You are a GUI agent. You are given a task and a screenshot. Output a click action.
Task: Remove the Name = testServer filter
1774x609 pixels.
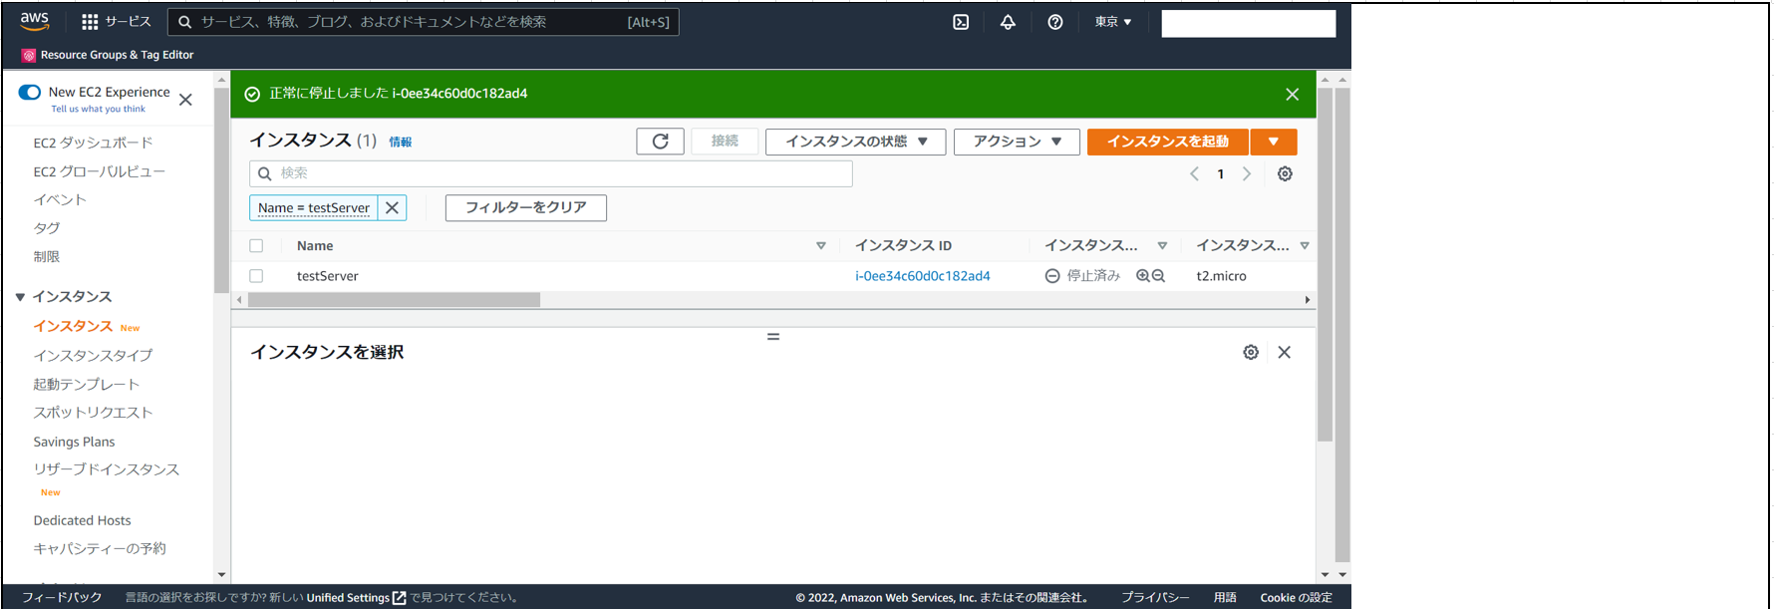pyautogui.click(x=392, y=207)
